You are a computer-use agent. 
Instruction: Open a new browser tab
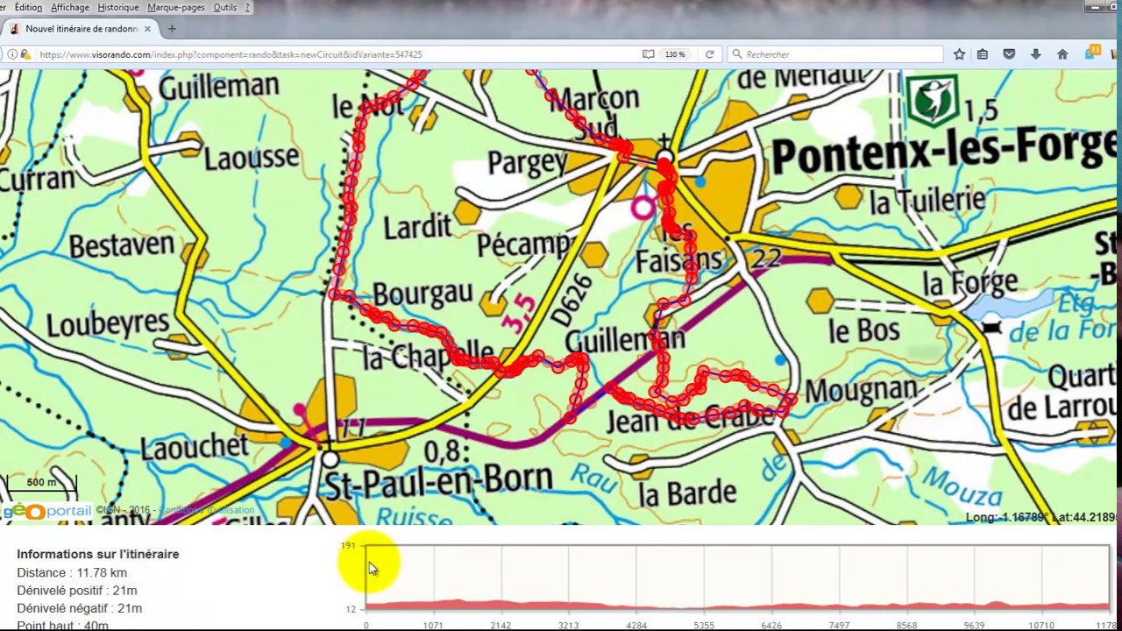coord(172,29)
